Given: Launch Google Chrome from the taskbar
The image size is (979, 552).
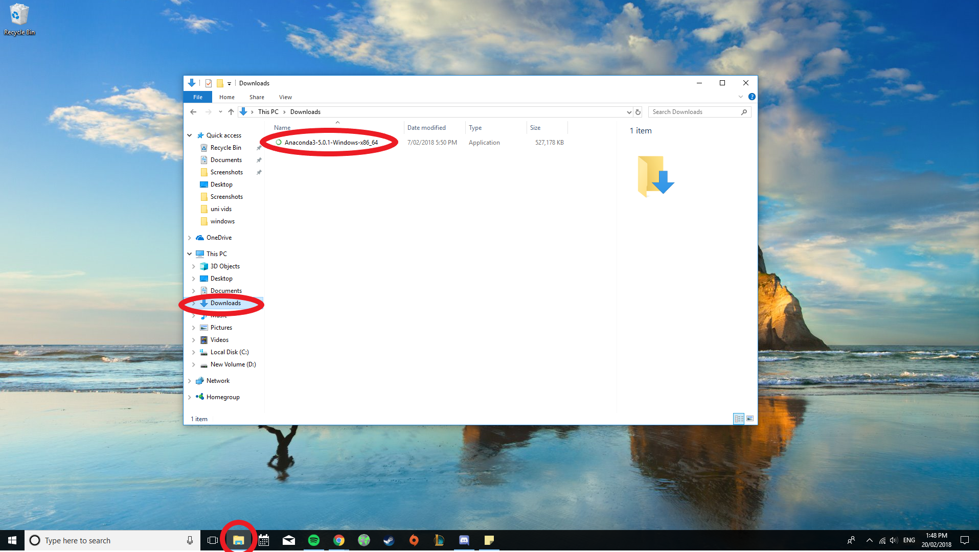Looking at the screenshot, I should point(339,540).
